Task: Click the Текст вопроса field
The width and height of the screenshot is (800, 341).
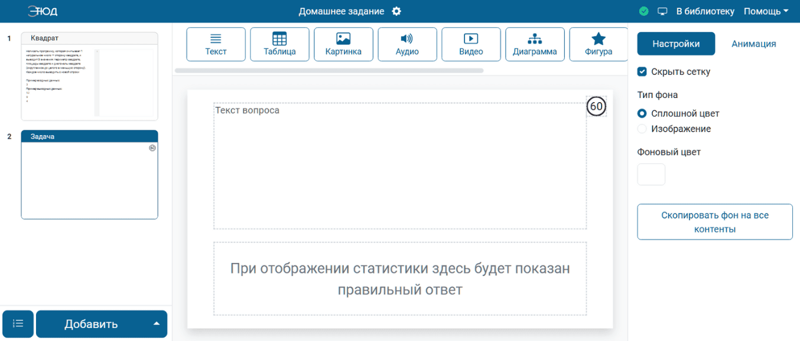Action: tap(400, 166)
